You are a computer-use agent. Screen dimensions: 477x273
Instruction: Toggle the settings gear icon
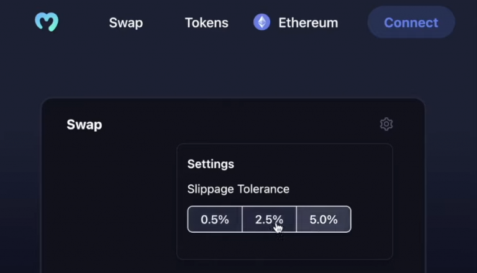coord(386,124)
